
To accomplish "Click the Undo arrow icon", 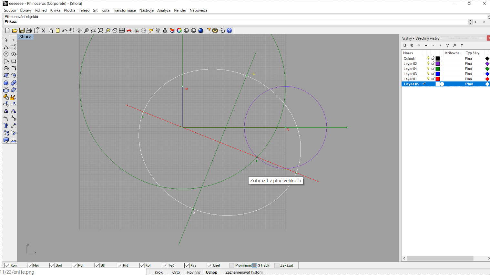I will pos(65,31).
